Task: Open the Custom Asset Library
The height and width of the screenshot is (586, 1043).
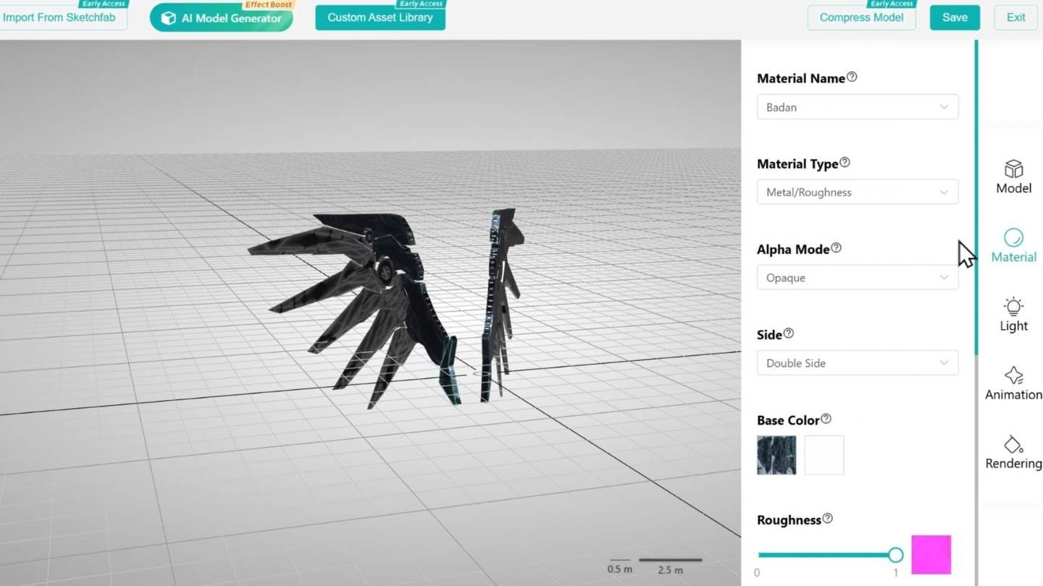Action: [380, 16]
